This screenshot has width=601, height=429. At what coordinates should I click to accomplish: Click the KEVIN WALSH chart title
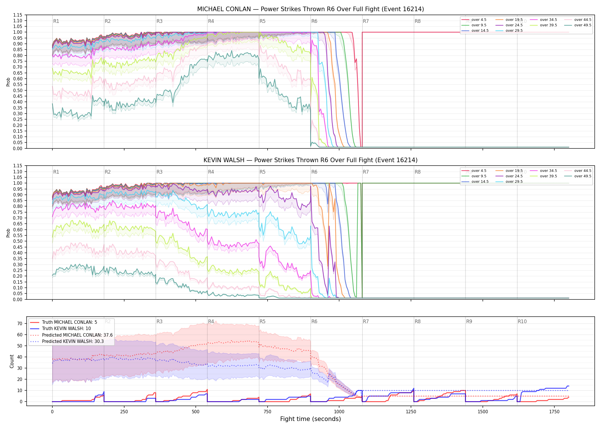(x=311, y=160)
